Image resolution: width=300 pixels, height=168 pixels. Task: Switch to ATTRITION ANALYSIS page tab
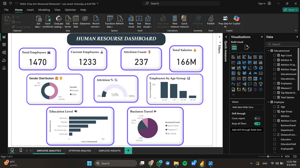click(80, 151)
